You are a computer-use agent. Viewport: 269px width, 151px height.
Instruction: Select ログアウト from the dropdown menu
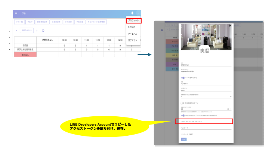pyautogui.click(x=132, y=40)
